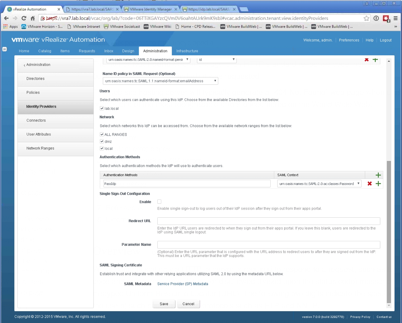Open Network Ranges in the sidebar
The image size is (402, 323).
coord(56,149)
